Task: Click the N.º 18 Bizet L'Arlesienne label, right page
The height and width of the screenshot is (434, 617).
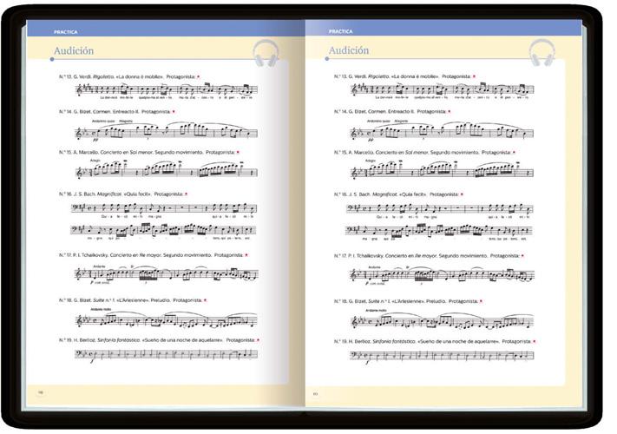Action: (409, 301)
